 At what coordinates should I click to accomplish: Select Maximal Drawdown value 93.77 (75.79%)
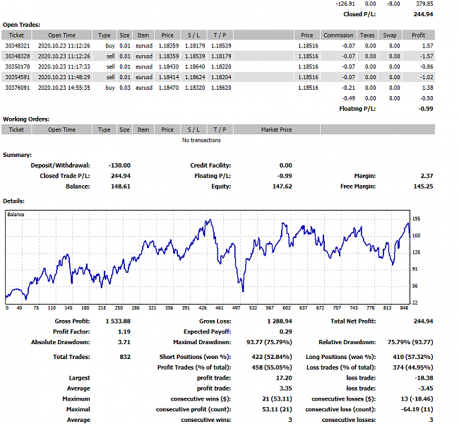[x=269, y=342]
